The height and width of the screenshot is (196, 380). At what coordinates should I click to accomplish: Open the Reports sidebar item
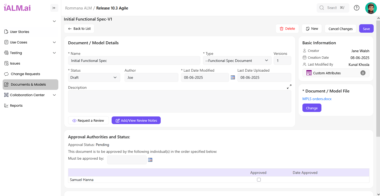[16, 106]
